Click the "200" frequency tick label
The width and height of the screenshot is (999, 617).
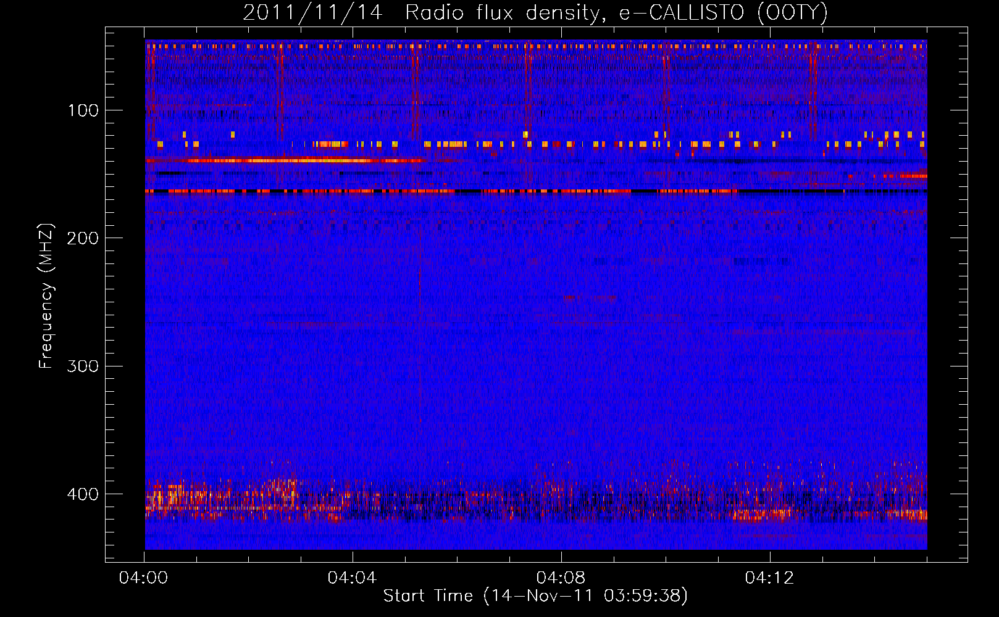click(83, 239)
